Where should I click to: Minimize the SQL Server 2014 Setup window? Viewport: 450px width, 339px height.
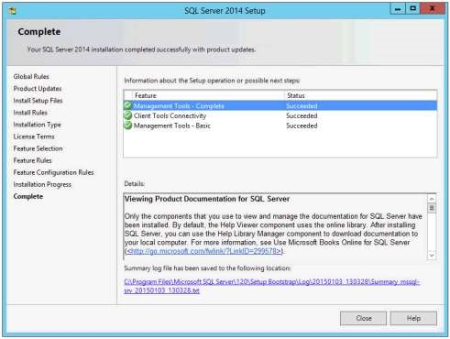click(x=398, y=9)
